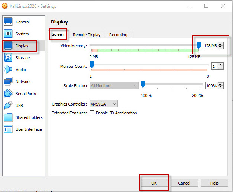This screenshot has width=233, height=192.
Task: Click the Scale Factor label
Action: click(x=75, y=86)
